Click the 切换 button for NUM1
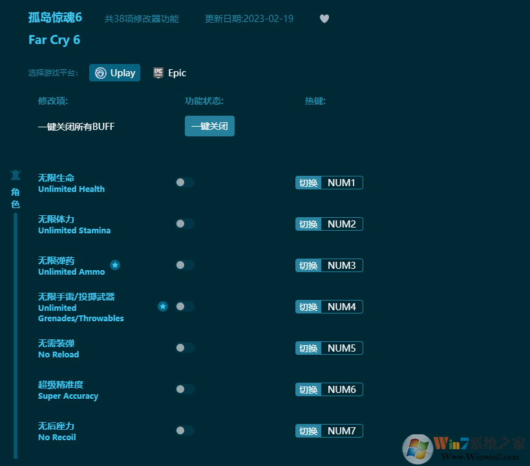The image size is (530, 466). click(x=308, y=183)
